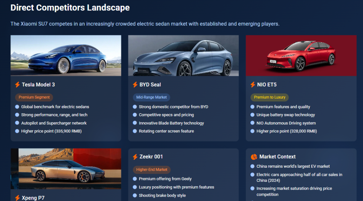Click 'Luxury positioning with premium features'
The image size is (363, 201).
pos(176,187)
